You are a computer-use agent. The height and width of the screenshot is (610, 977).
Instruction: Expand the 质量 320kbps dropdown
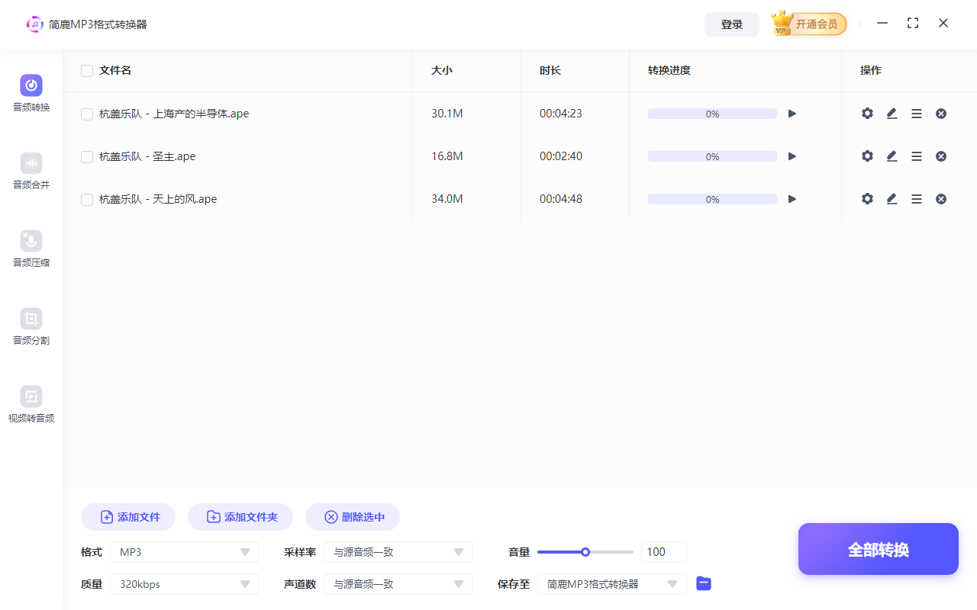pyautogui.click(x=185, y=583)
